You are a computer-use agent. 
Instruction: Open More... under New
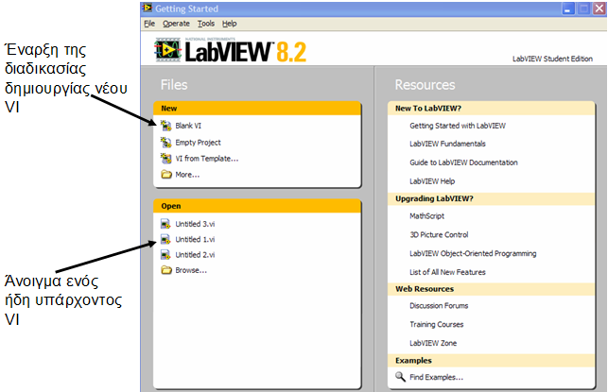(x=187, y=175)
